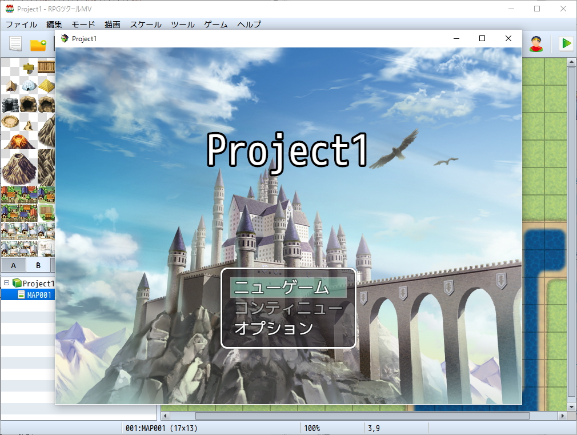Click map editor horizontal scrollbar thumb
This screenshot has height=435, width=577.
pyautogui.click(x=362, y=416)
